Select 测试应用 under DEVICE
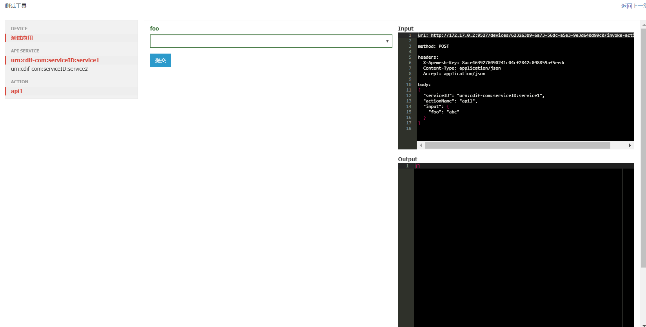The height and width of the screenshot is (327, 646). 22,38
